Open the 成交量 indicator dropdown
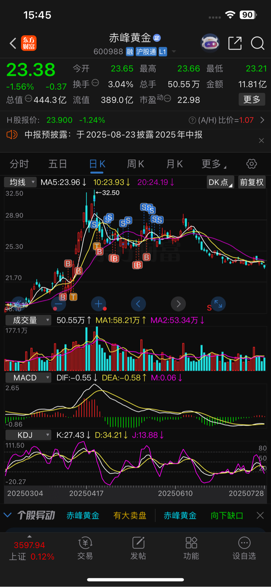The image size is (271, 587). pyautogui.click(x=28, y=320)
